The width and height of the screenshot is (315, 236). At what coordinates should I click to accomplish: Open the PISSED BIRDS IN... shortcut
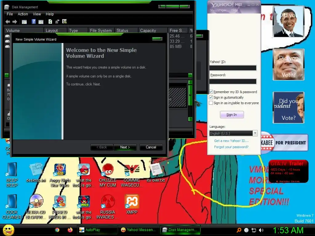(60, 207)
